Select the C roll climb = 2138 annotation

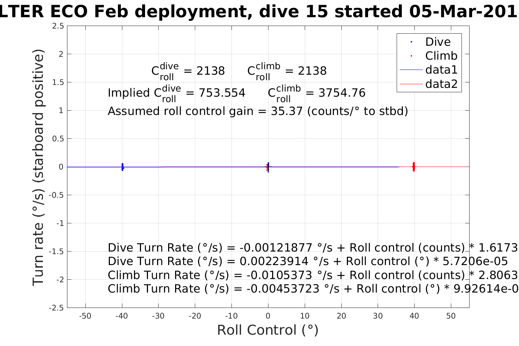(x=287, y=71)
